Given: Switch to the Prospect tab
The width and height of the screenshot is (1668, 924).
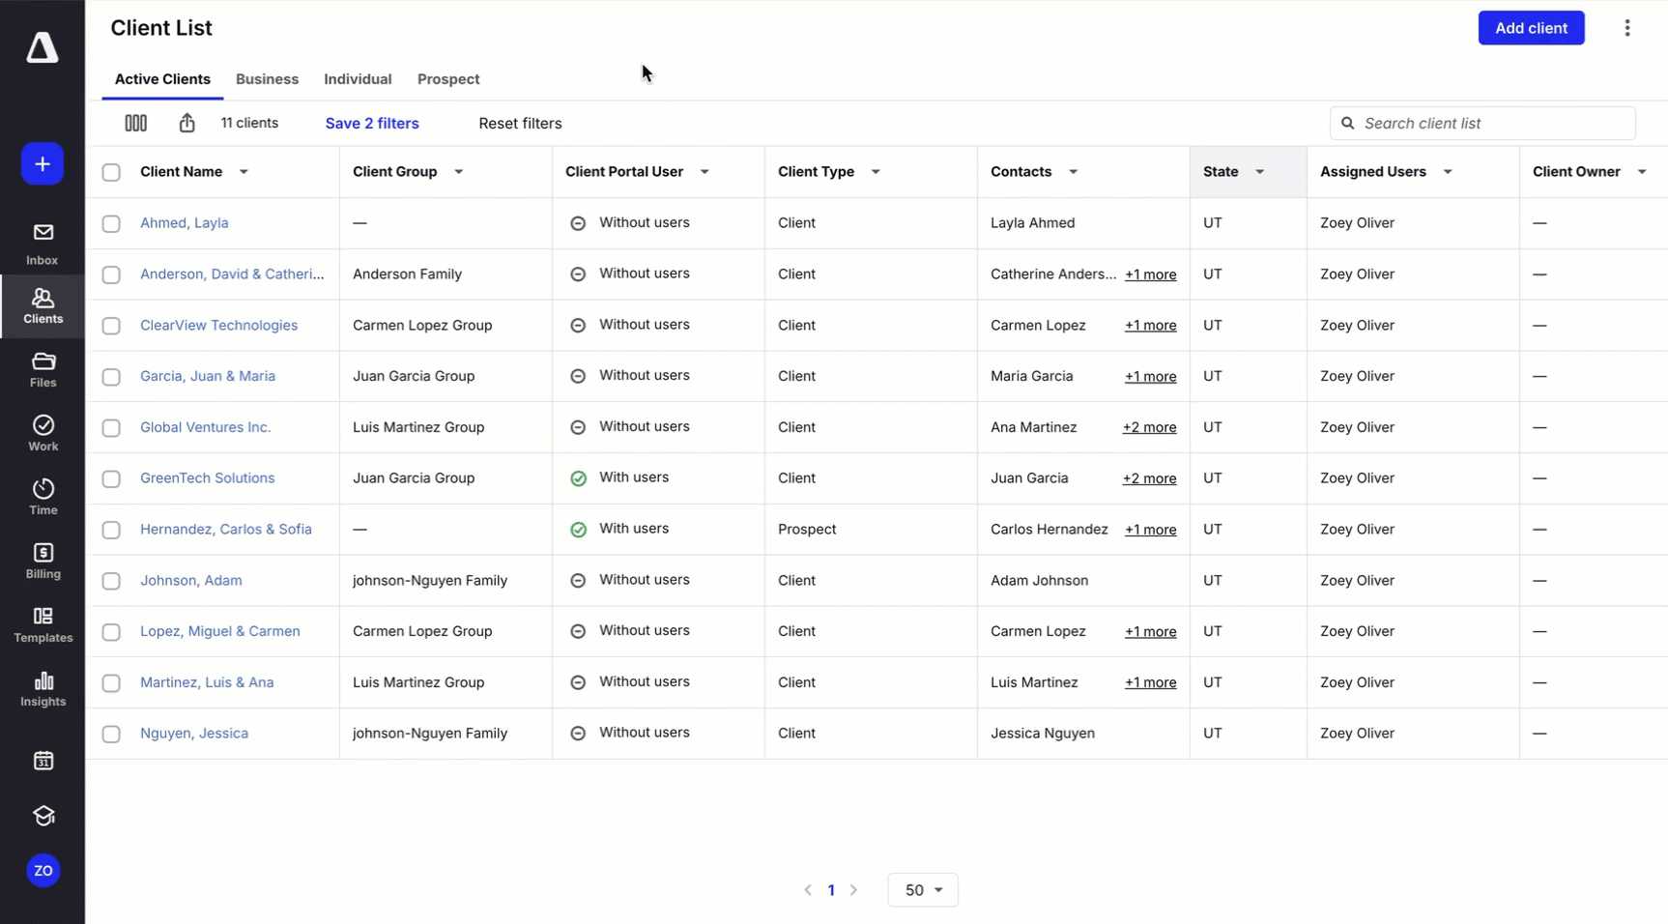Looking at the screenshot, I should click(447, 79).
